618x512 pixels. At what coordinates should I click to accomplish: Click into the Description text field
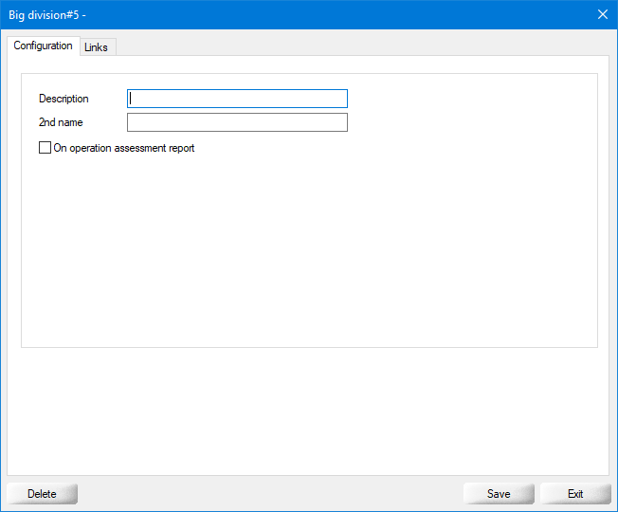click(x=237, y=99)
